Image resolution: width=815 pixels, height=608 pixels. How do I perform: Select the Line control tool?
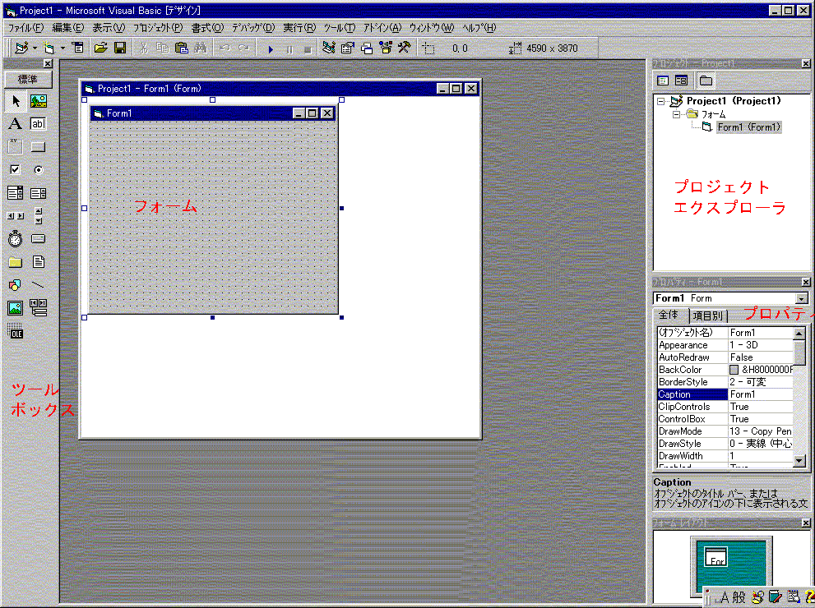coord(38,285)
